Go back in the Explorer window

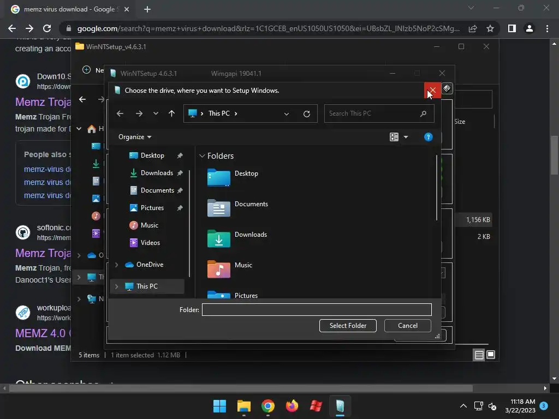click(82, 99)
